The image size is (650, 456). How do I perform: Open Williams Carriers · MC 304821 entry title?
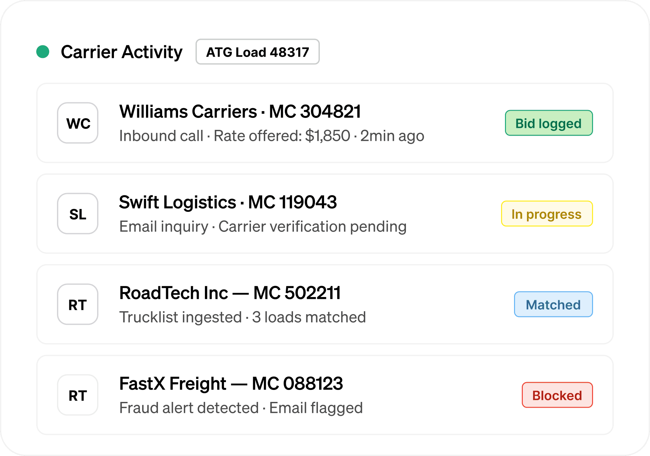point(240,111)
